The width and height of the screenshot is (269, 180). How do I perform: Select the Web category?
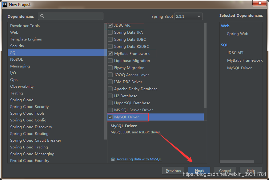click(56, 32)
